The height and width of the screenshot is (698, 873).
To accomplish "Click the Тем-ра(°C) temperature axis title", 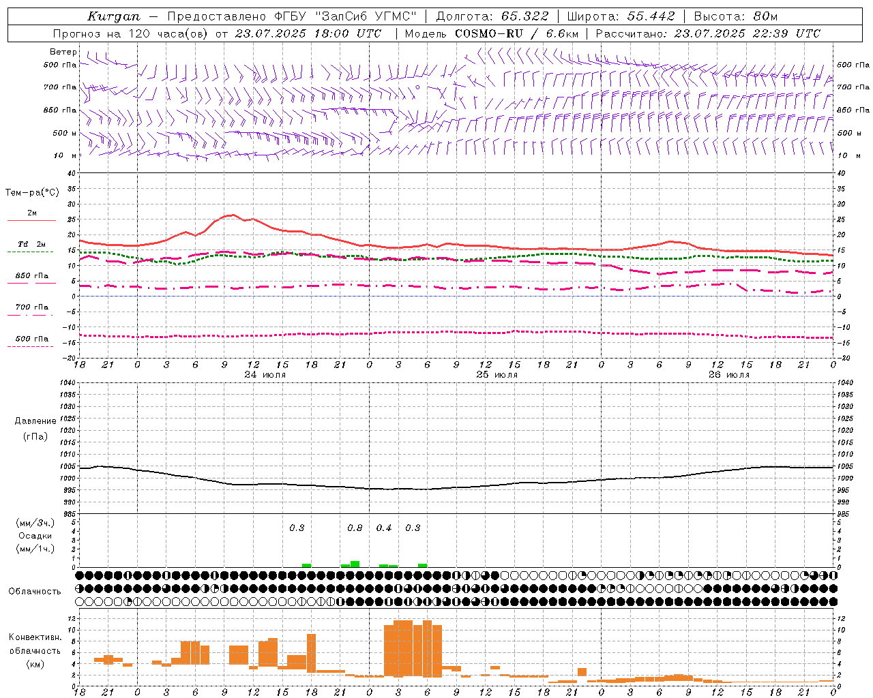I will click(x=32, y=193).
